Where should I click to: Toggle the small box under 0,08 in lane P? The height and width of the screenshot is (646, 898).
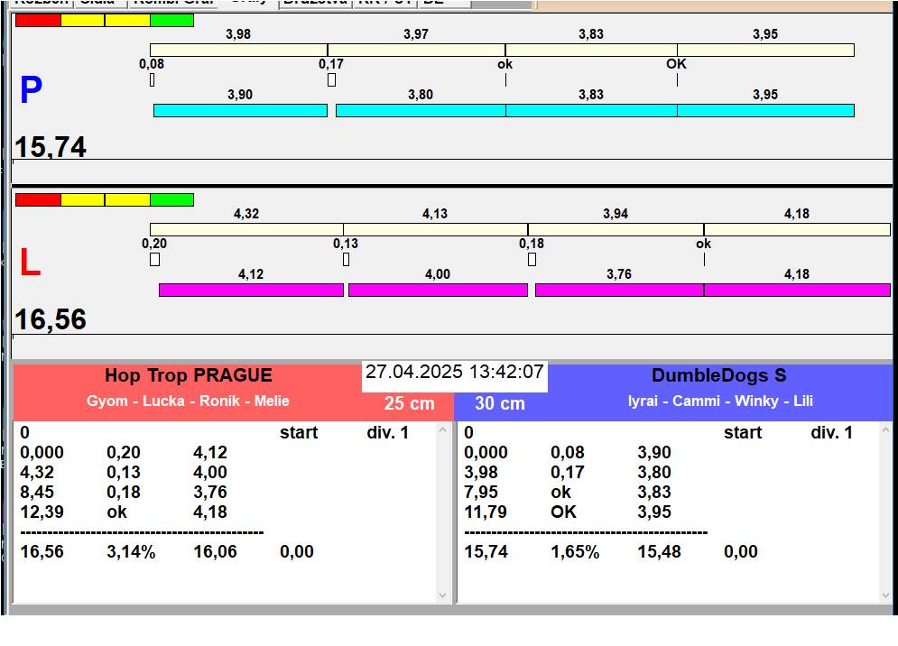pyautogui.click(x=152, y=80)
